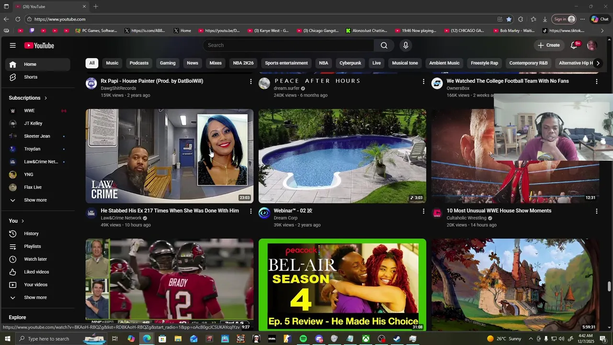This screenshot has width=613, height=345.
Task: Click the browser Sign in button
Action: (x=563, y=19)
